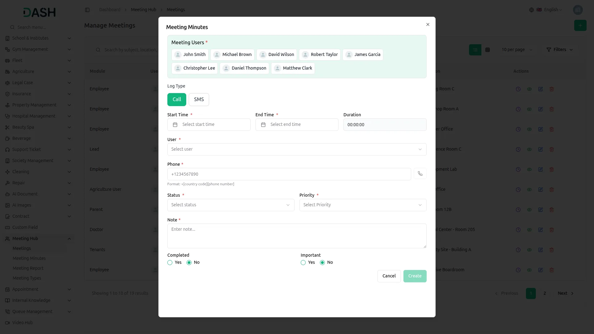This screenshot has width=594, height=334.
Task: Toggle the sidebar collapse icon
Action: [x=87, y=10]
